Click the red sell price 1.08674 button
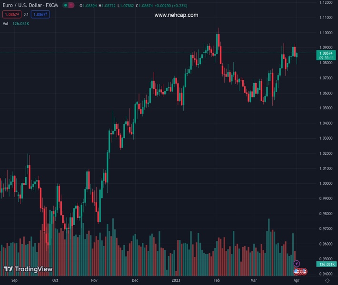 [x=11, y=15]
